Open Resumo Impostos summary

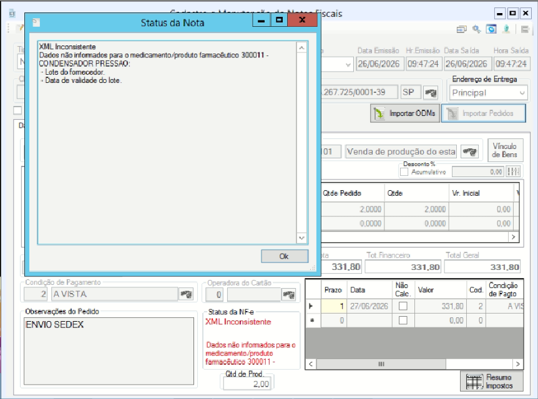pos(492,382)
